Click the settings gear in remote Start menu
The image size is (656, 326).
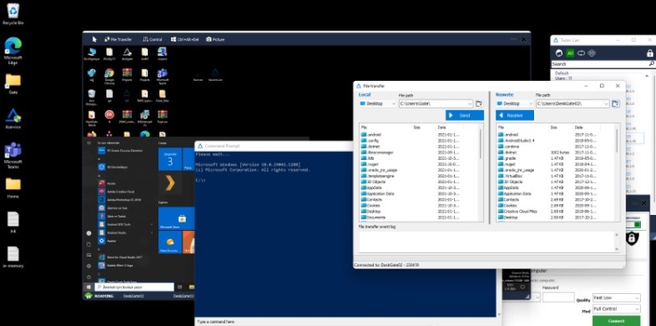89,266
